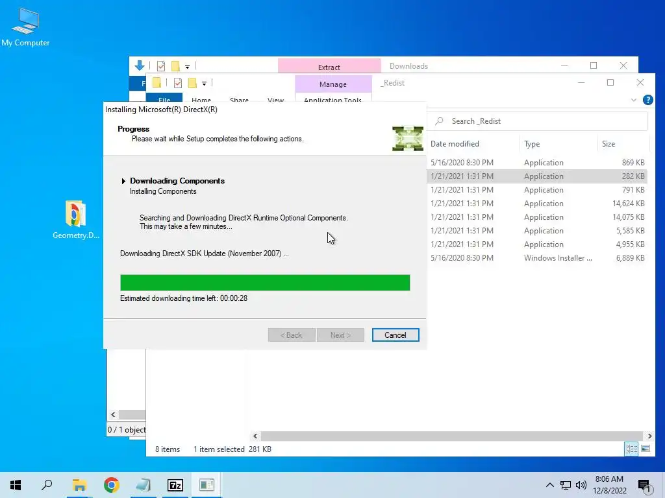The height and width of the screenshot is (498, 665).
Task: Open the My Computer desktop icon
Action: 25,27
